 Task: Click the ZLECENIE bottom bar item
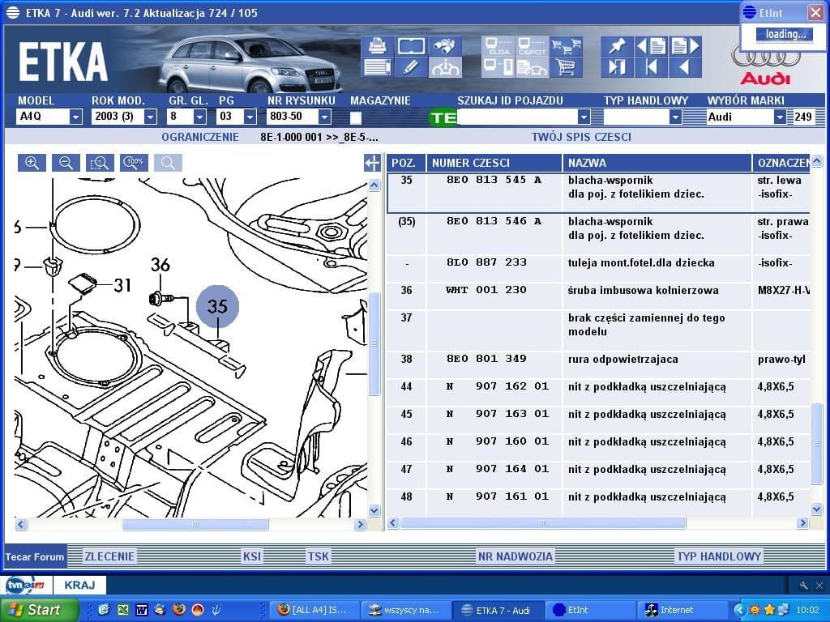point(109,556)
